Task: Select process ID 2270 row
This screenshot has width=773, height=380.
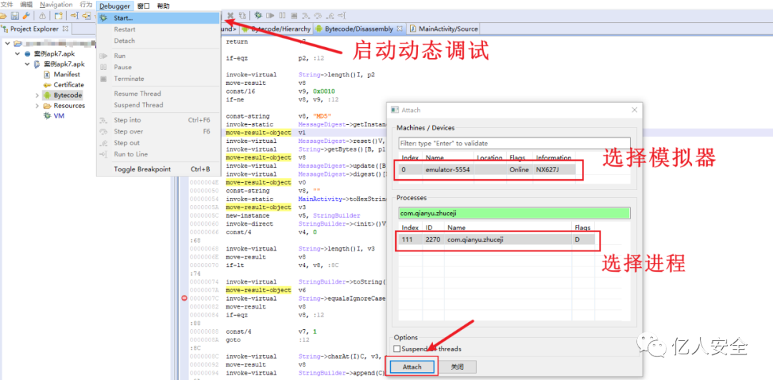Action: pos(497,240)
